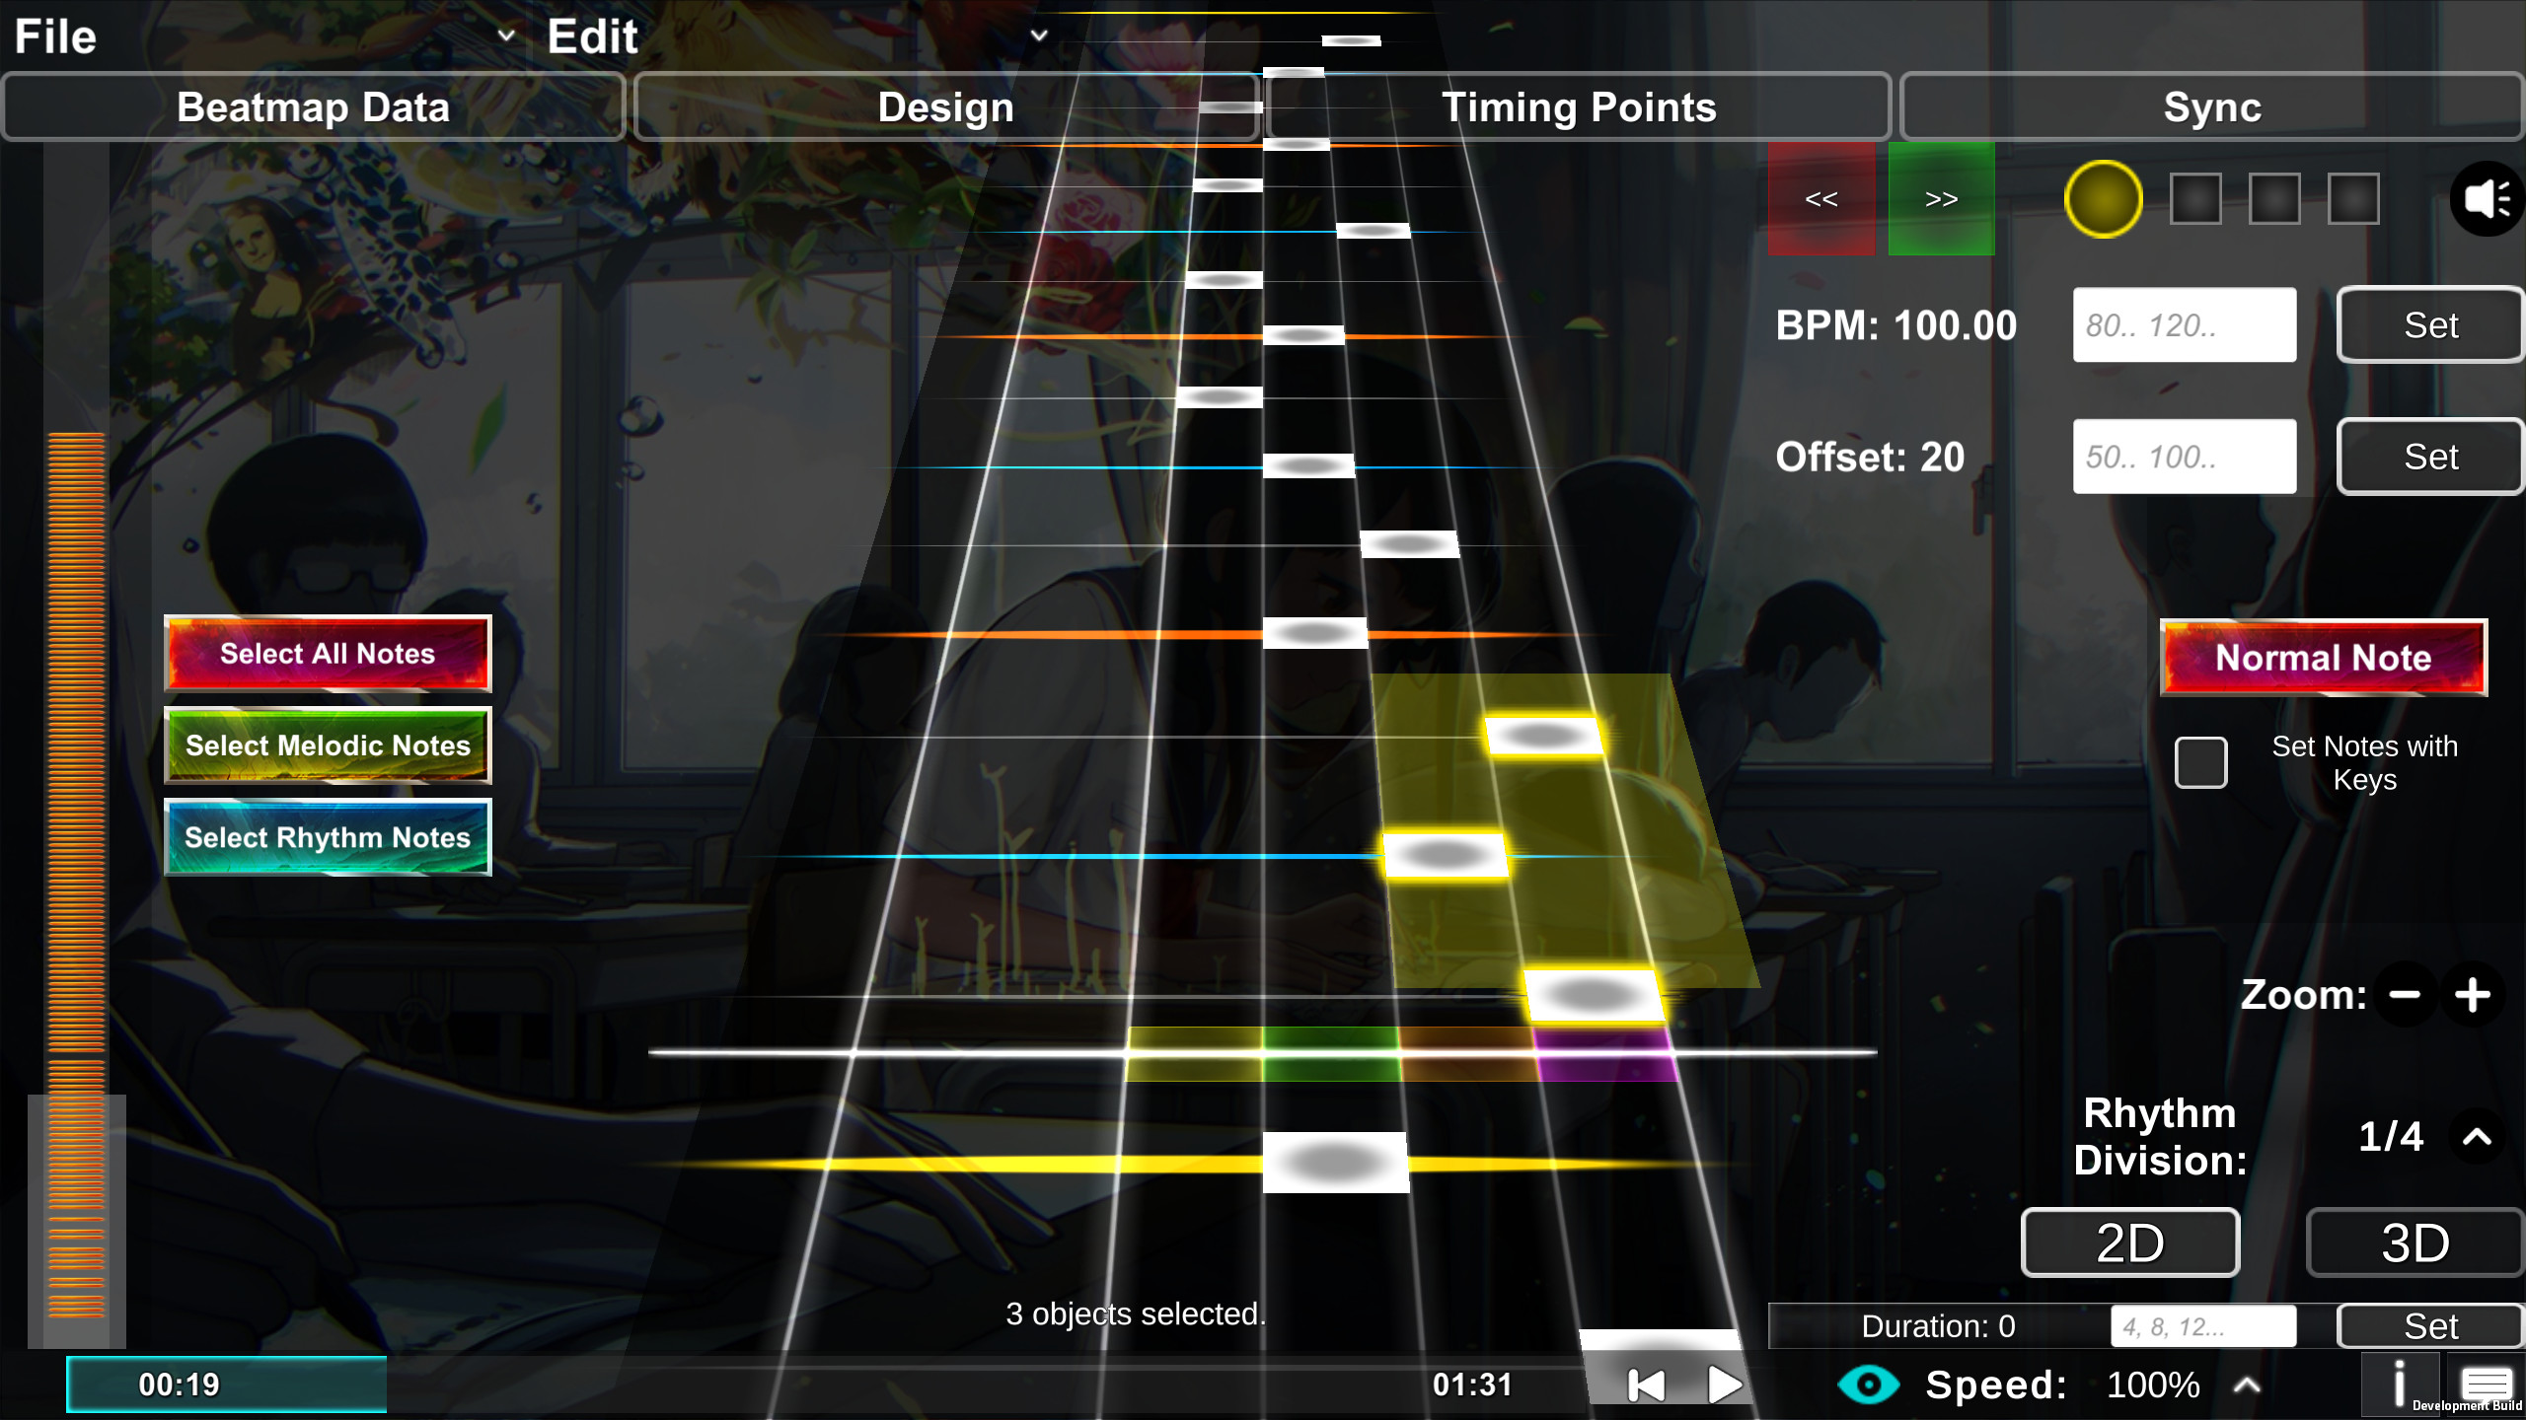This screenshot has width=2526, height=1420.
Task: Switch to 3D view
Action: tap(2414, 1242)
